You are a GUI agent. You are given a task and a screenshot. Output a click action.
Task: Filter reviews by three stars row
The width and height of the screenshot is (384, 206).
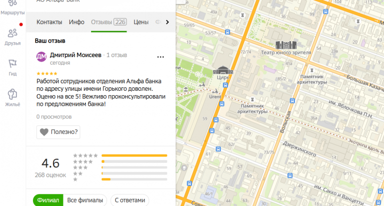120,167
